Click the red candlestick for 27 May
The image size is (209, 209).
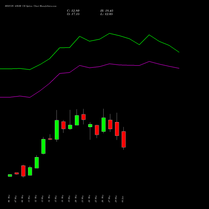pos(110,124)
